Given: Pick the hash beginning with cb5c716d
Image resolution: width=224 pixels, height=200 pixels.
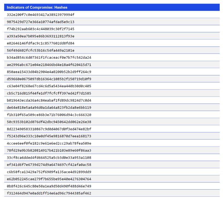Looking at the screenshot, I should (x=49, y=93).
